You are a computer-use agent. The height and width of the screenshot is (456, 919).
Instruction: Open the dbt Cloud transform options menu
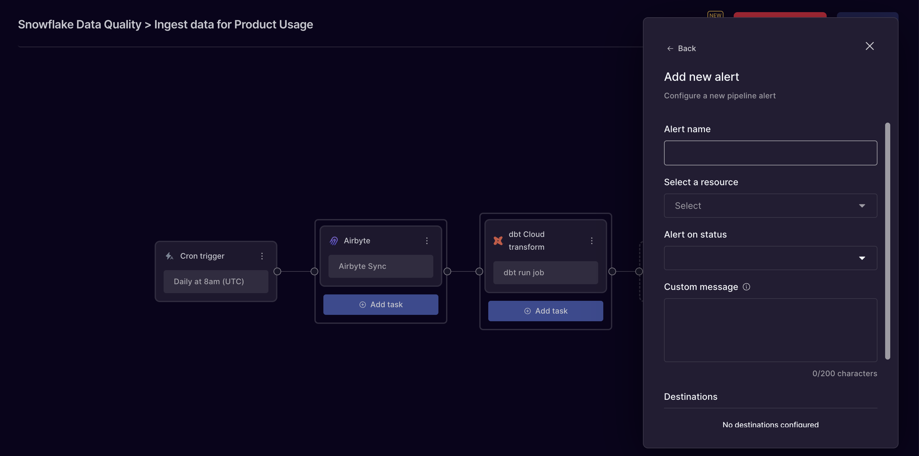[x=592, y=240]
